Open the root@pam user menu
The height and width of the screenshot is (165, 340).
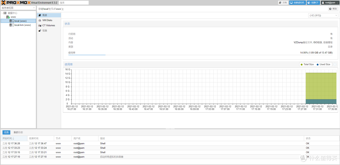click(x=330, y=3)
